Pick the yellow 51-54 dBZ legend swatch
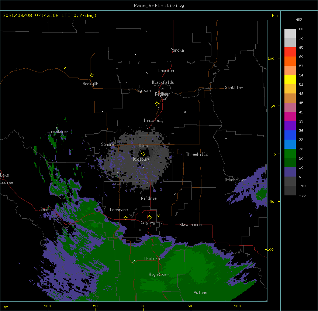Viewport: 318px width, 311px height. tap(290, 79)
